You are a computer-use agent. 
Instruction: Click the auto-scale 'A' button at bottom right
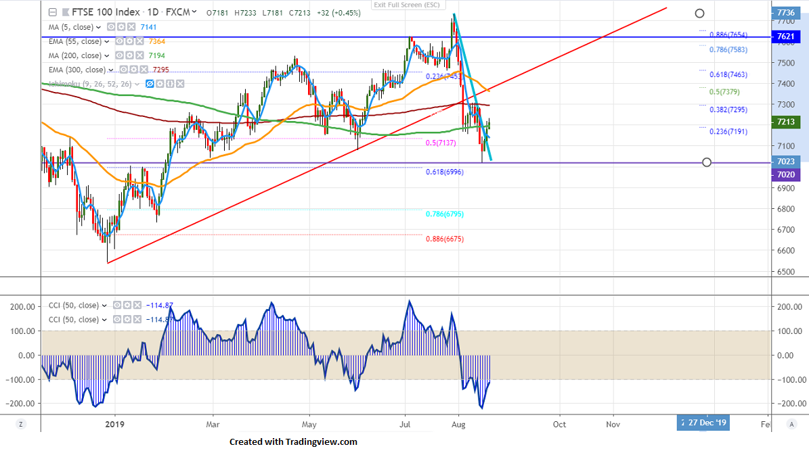coord(791,424)
